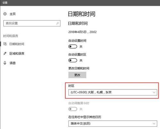Image resolution: width=160 pixels, height=129 pixels.
Task: Focus the 查找设置 search field
Action: 32,23
